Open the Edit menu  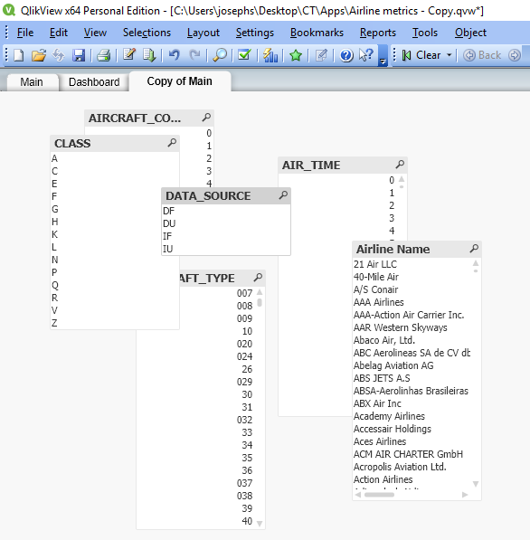58,33
